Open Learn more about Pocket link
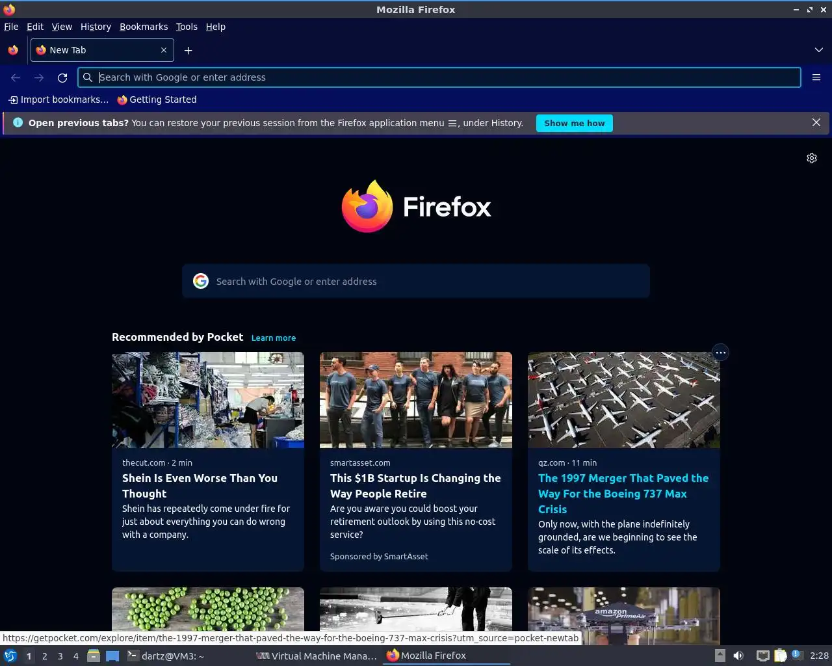Viewport: 832px width, 666px height. (274, 338)
